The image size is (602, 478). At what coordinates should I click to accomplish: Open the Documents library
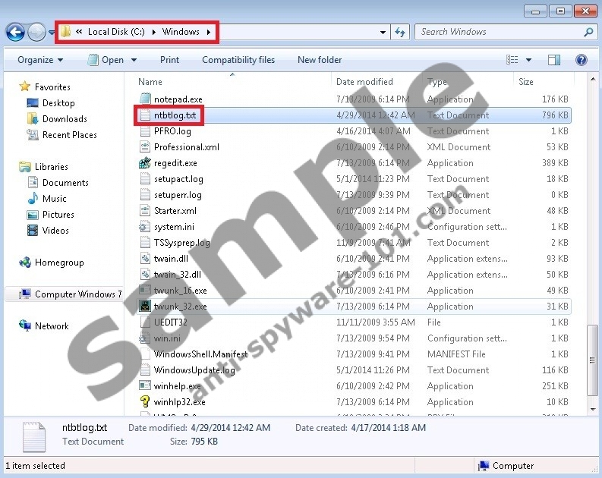point(65,183)
